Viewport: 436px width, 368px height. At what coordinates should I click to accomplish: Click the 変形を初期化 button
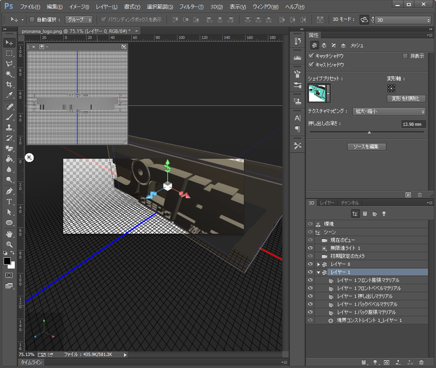pos(406,99)
